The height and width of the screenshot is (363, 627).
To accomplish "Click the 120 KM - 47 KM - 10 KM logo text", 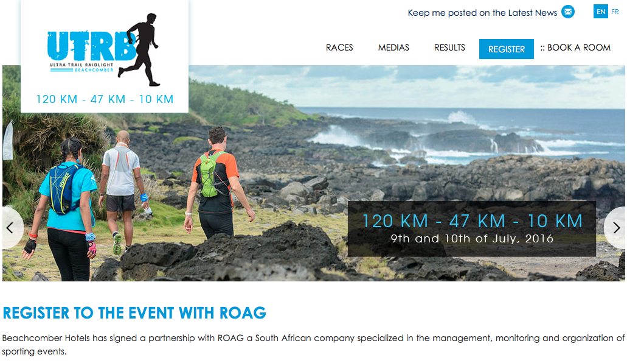I will (x=105, y=99).
